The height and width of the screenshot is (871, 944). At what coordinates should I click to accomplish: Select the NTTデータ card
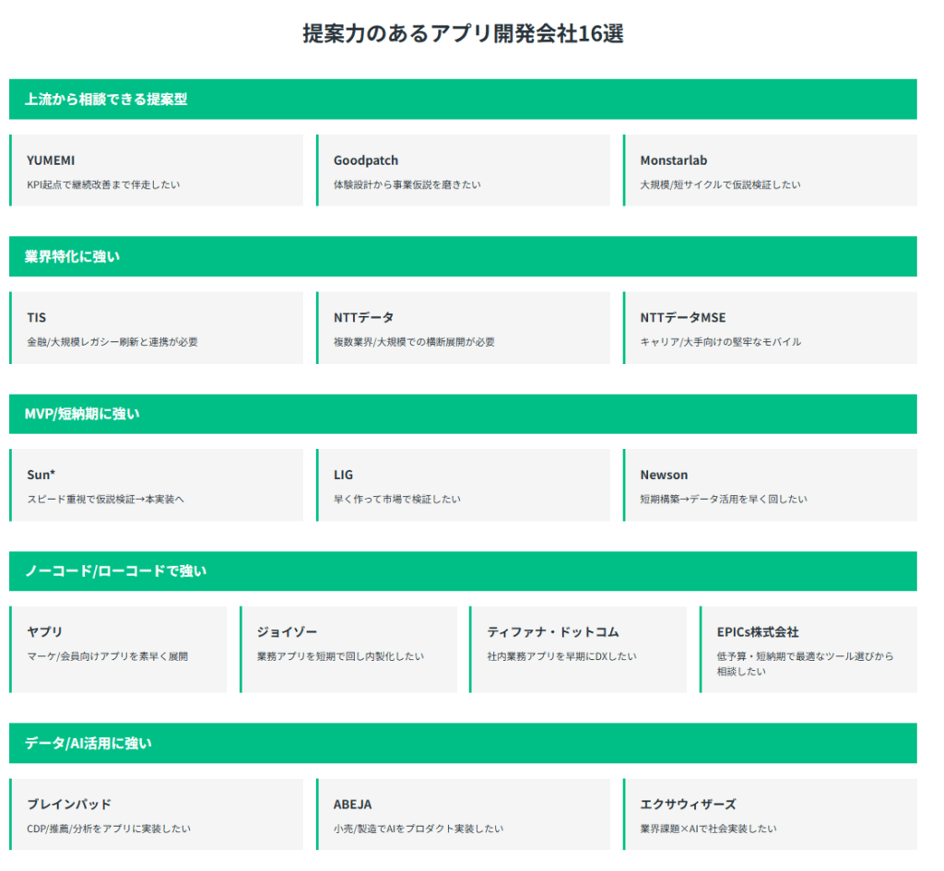click(x=463, y=328)
